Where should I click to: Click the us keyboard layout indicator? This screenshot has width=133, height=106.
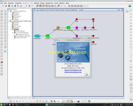tap(115, 105)
